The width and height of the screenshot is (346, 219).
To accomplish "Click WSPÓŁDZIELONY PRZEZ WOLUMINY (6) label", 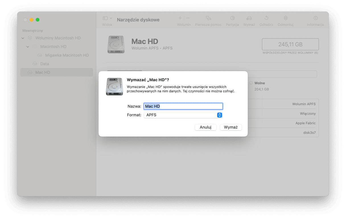I will pos(290,53).
